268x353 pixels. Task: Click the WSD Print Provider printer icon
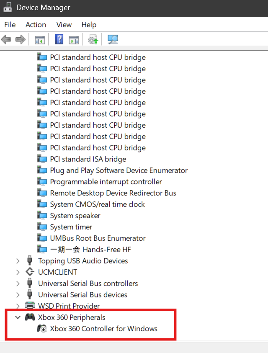(x=30, y=306)
